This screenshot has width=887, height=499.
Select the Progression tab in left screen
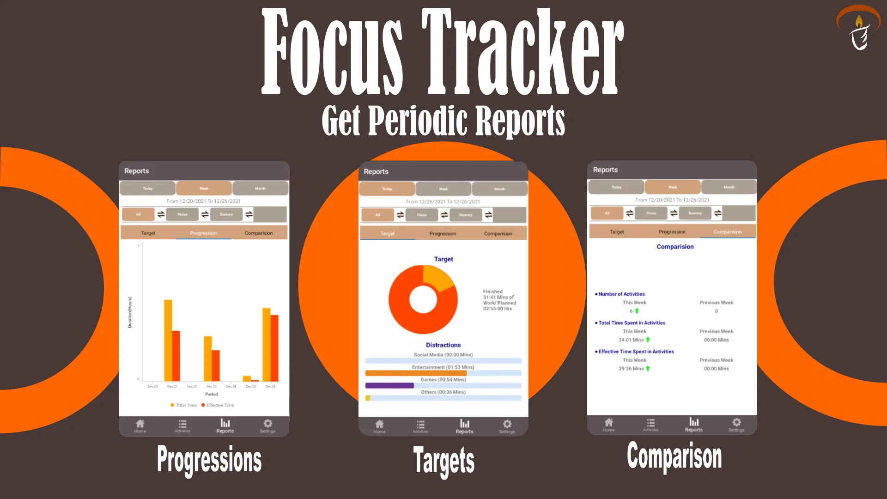pyautogui.click(x=203, y=233)
